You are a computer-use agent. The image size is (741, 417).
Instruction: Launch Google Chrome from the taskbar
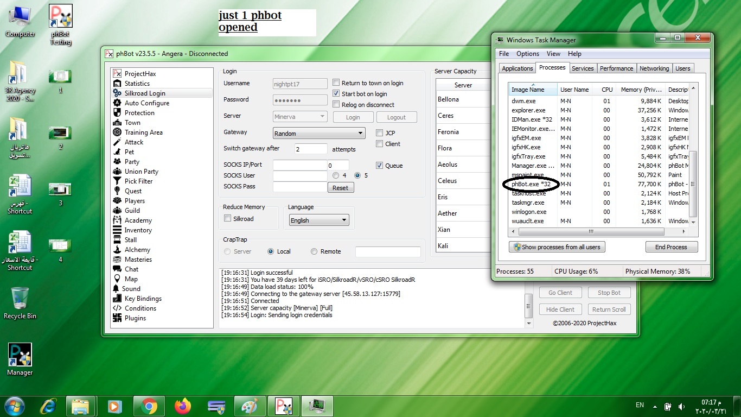149,406
